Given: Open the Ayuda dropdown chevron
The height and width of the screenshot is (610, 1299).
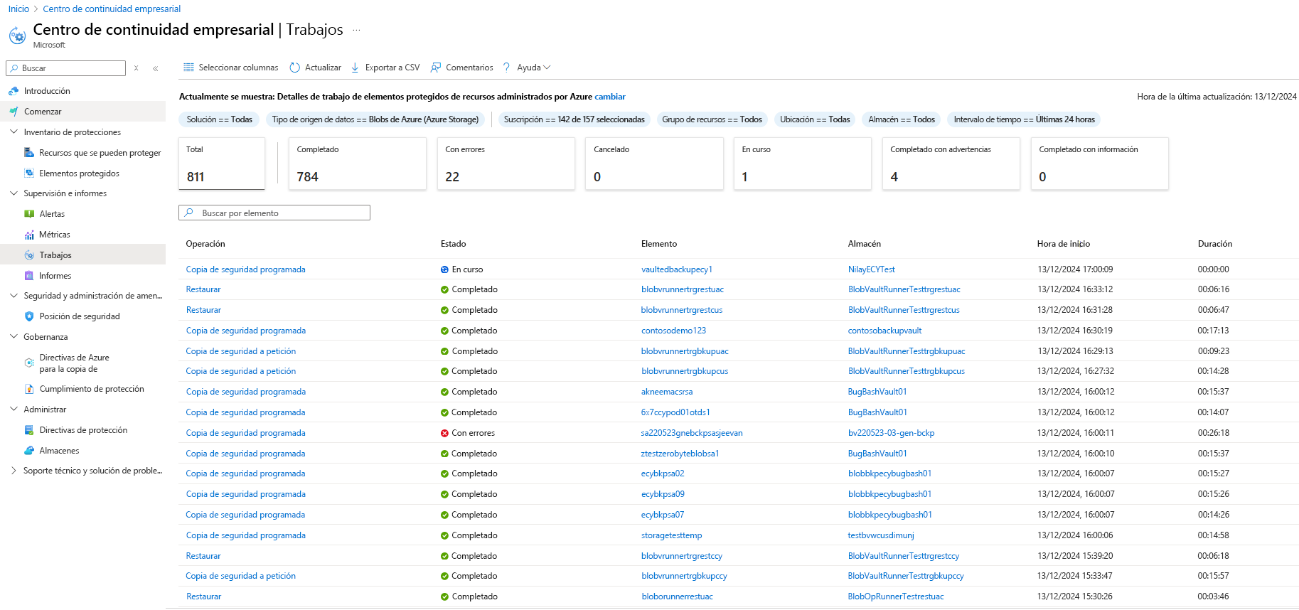Looking at the screenshot, I should (x=547, y=68).
